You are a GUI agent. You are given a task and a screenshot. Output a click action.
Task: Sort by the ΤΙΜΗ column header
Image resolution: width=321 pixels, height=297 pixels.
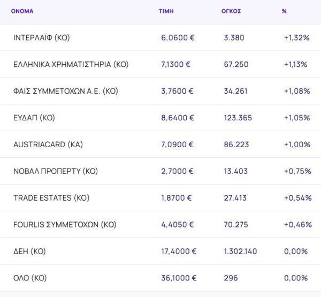pyautogui.click(x=166, y=11)
